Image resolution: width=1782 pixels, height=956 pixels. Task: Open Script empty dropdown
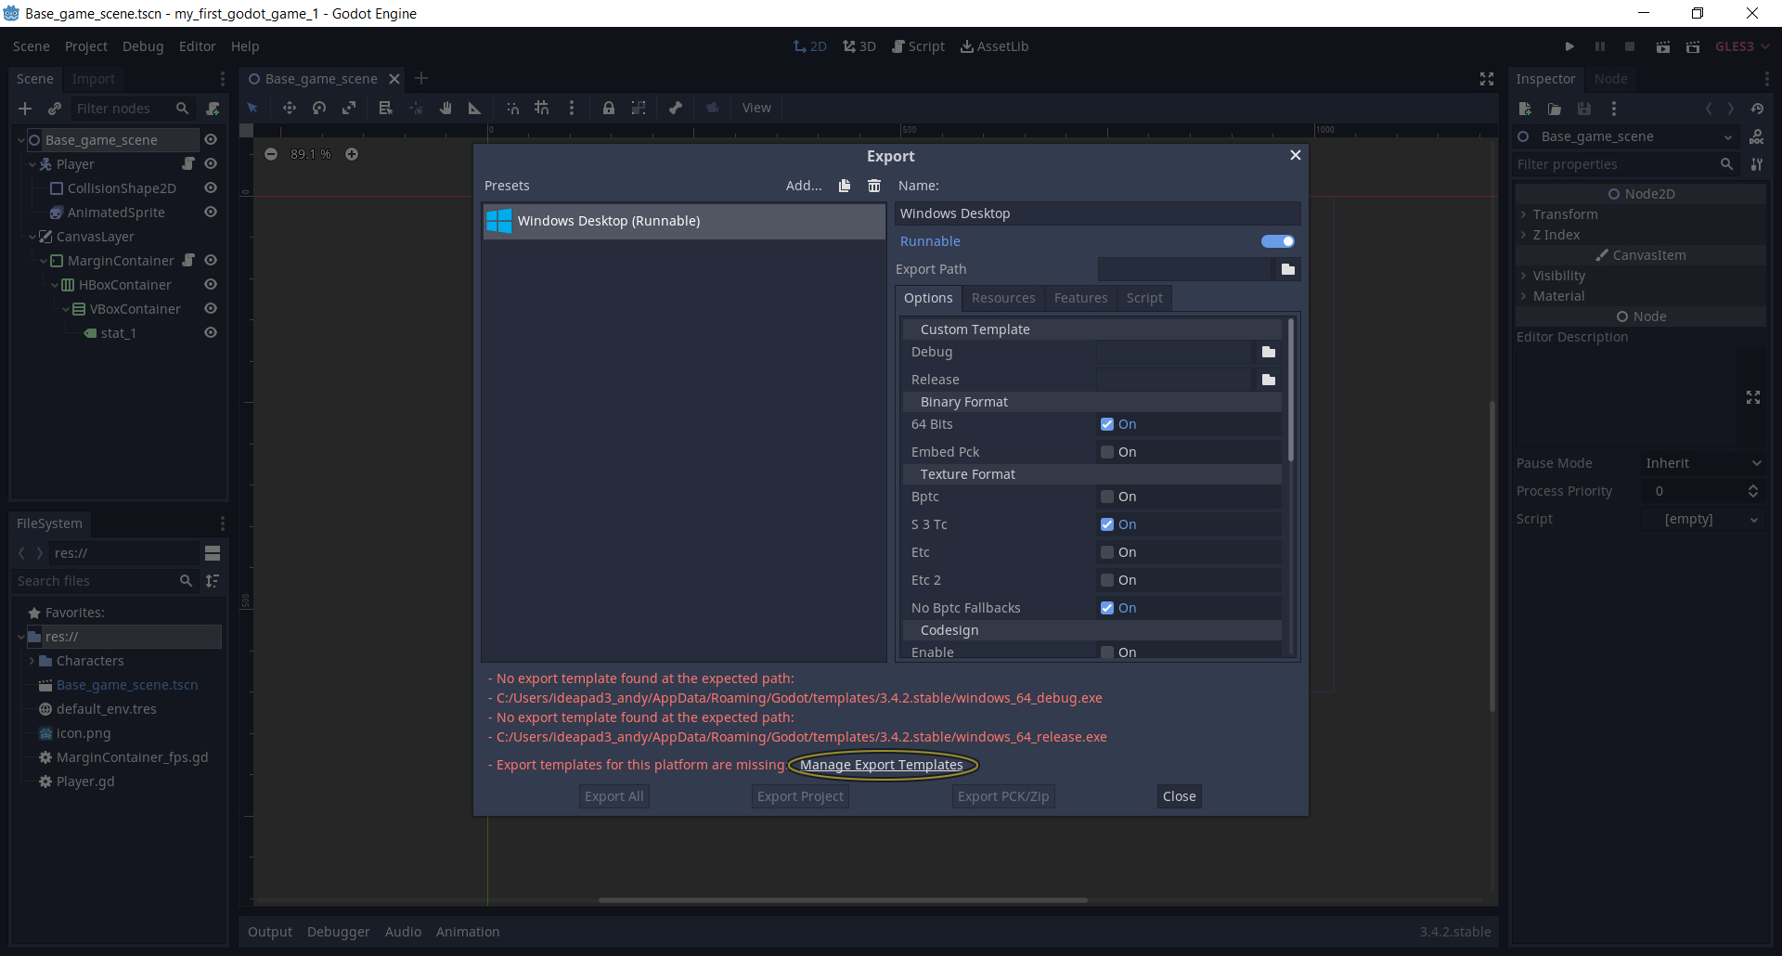tap(1703, 519)
